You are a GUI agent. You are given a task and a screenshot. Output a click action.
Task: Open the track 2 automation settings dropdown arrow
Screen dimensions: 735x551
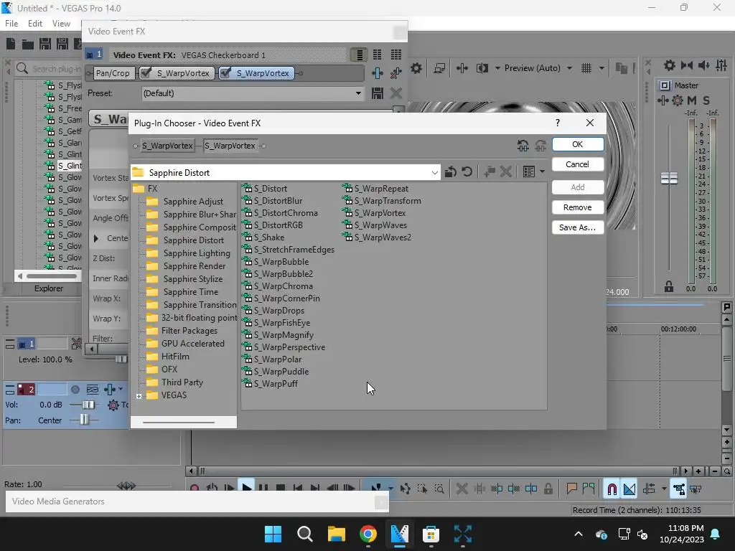coord(121,390)
